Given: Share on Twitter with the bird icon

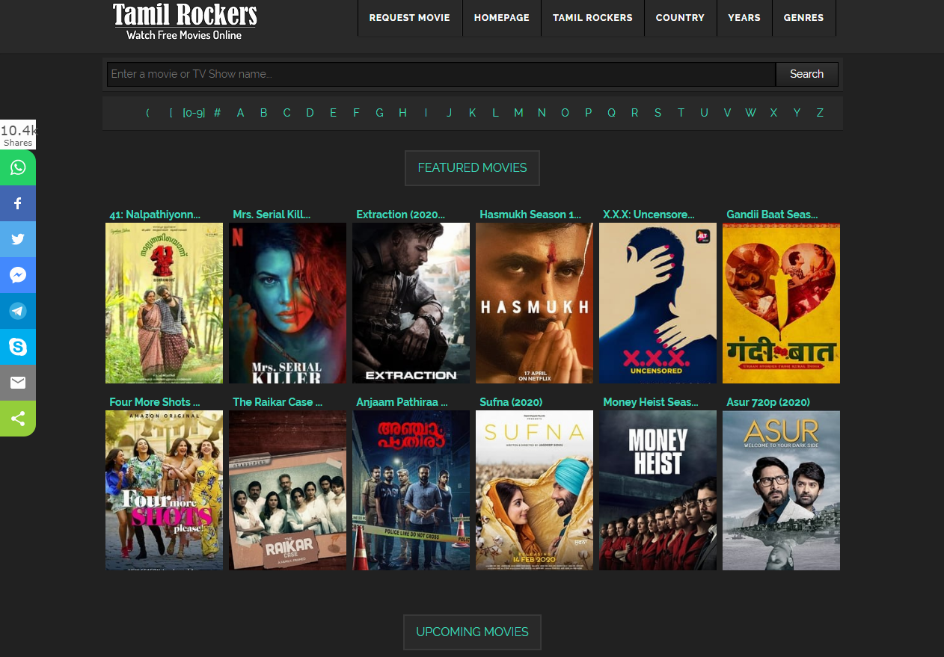Looking at the screenshot, I should (18, 239).
